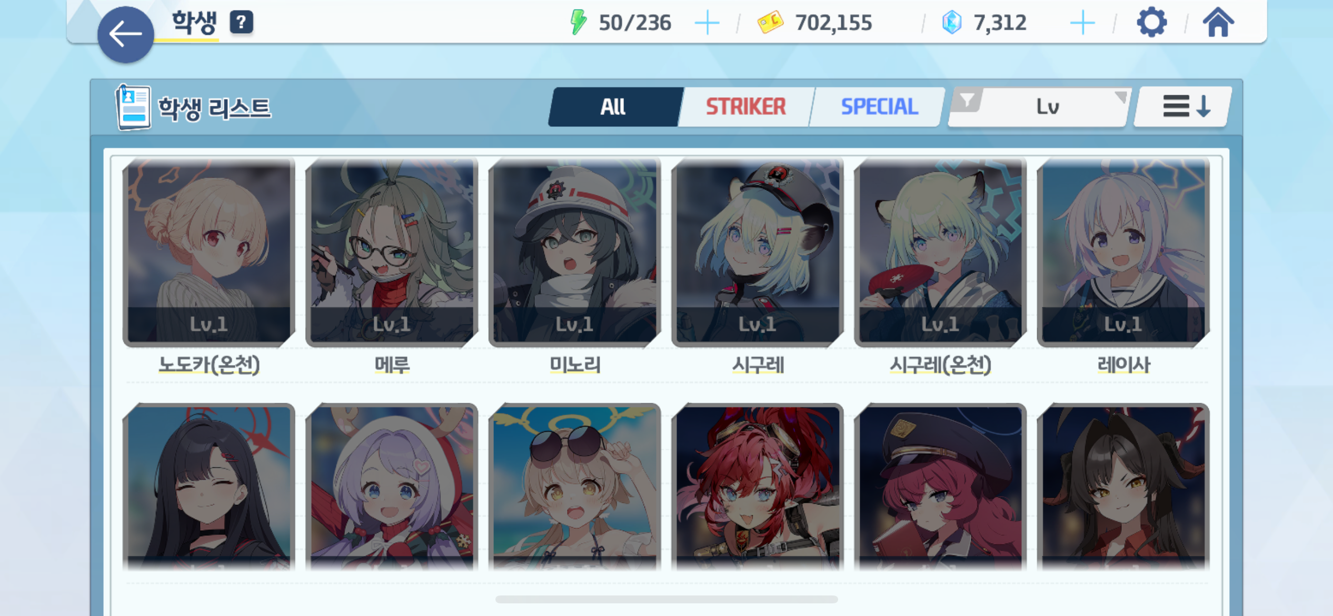This screenshot has height=616, width=1333.
Task: Switch to the STRIKER tab
Action: click(746, 107)
